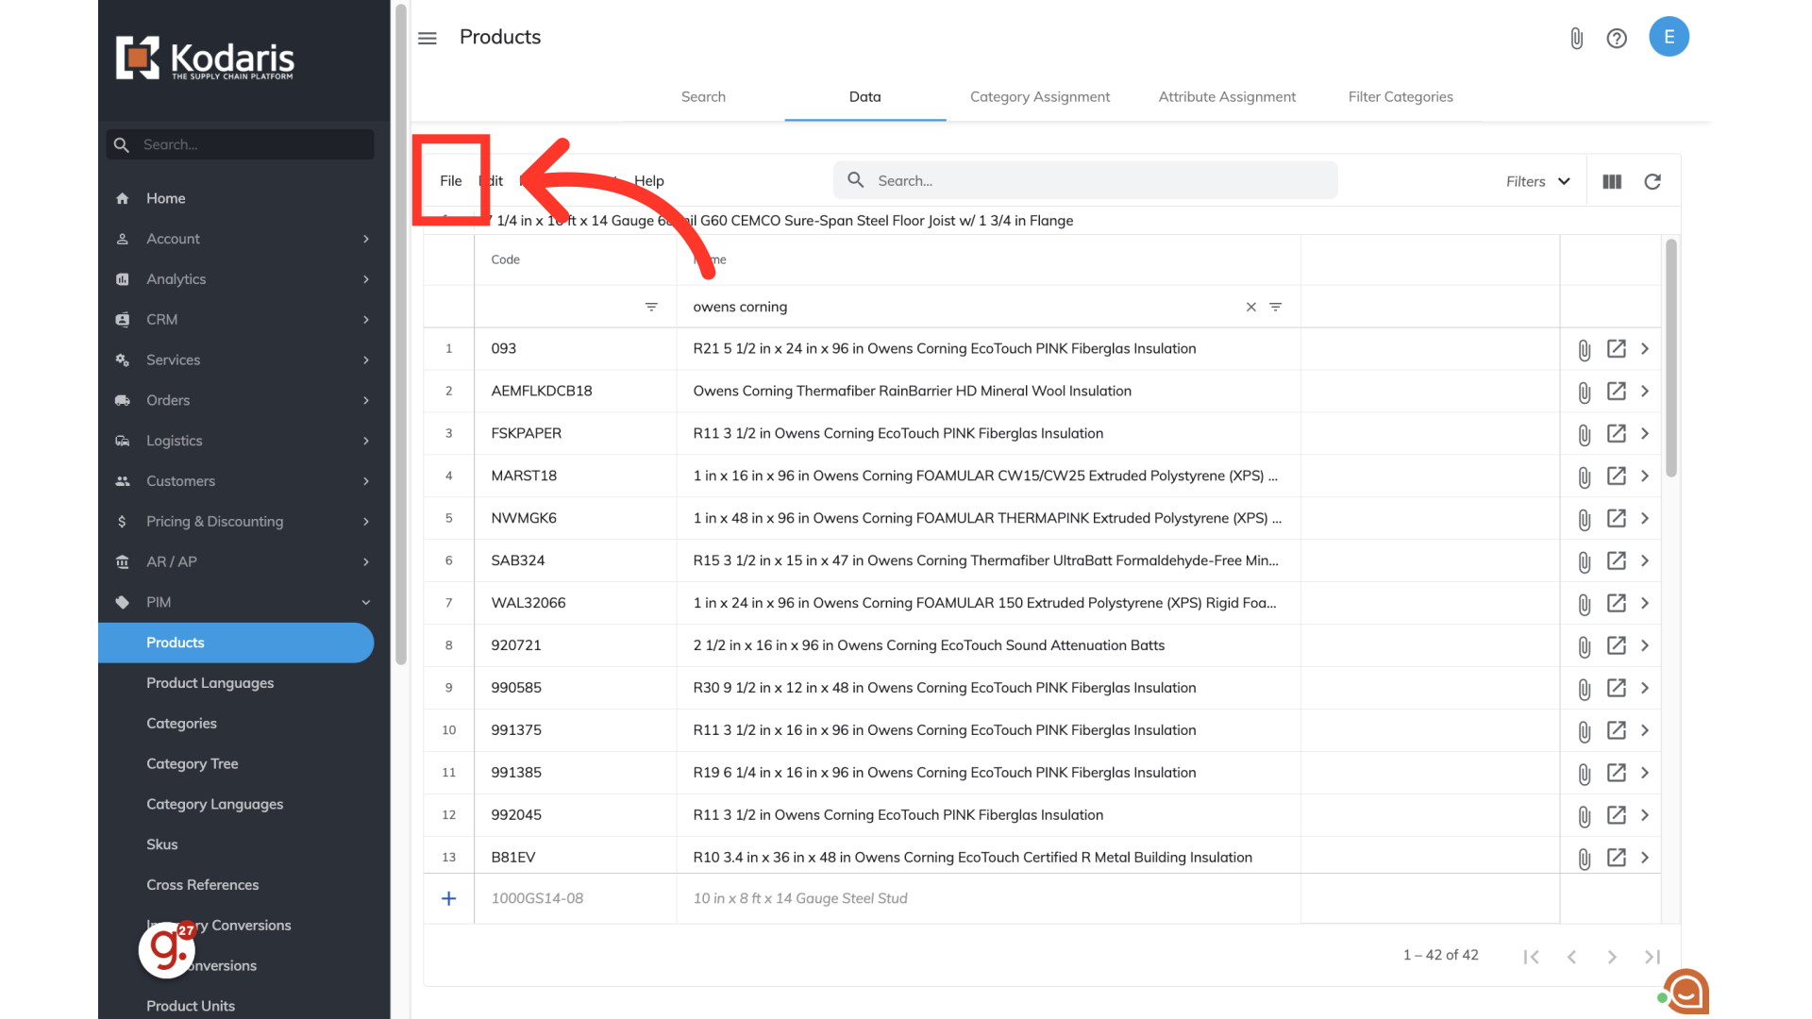The image size is (1812, 1019).
Task: Clear the owens corning name filter
Action: [x=1250, y=308]
